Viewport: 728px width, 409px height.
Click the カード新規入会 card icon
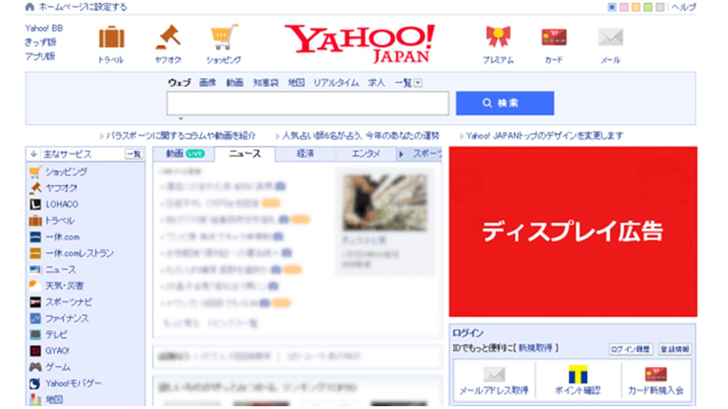656,375
